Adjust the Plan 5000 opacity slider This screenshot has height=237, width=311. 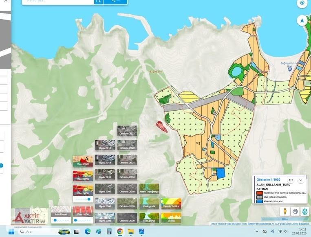(x=88, y=199)
